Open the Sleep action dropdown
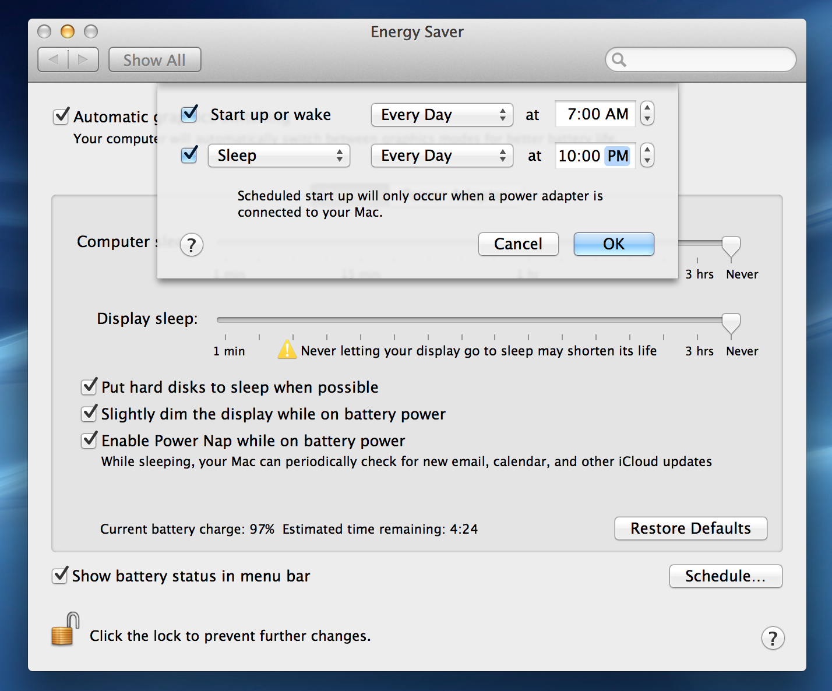832x691 pixels. (278, 156)
